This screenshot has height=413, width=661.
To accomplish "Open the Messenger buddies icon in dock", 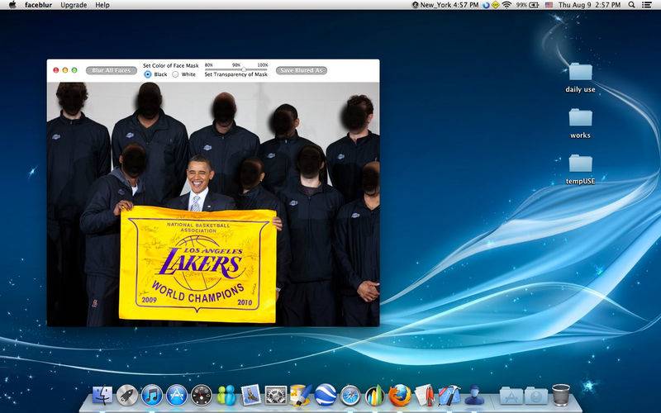I will 226,396.
